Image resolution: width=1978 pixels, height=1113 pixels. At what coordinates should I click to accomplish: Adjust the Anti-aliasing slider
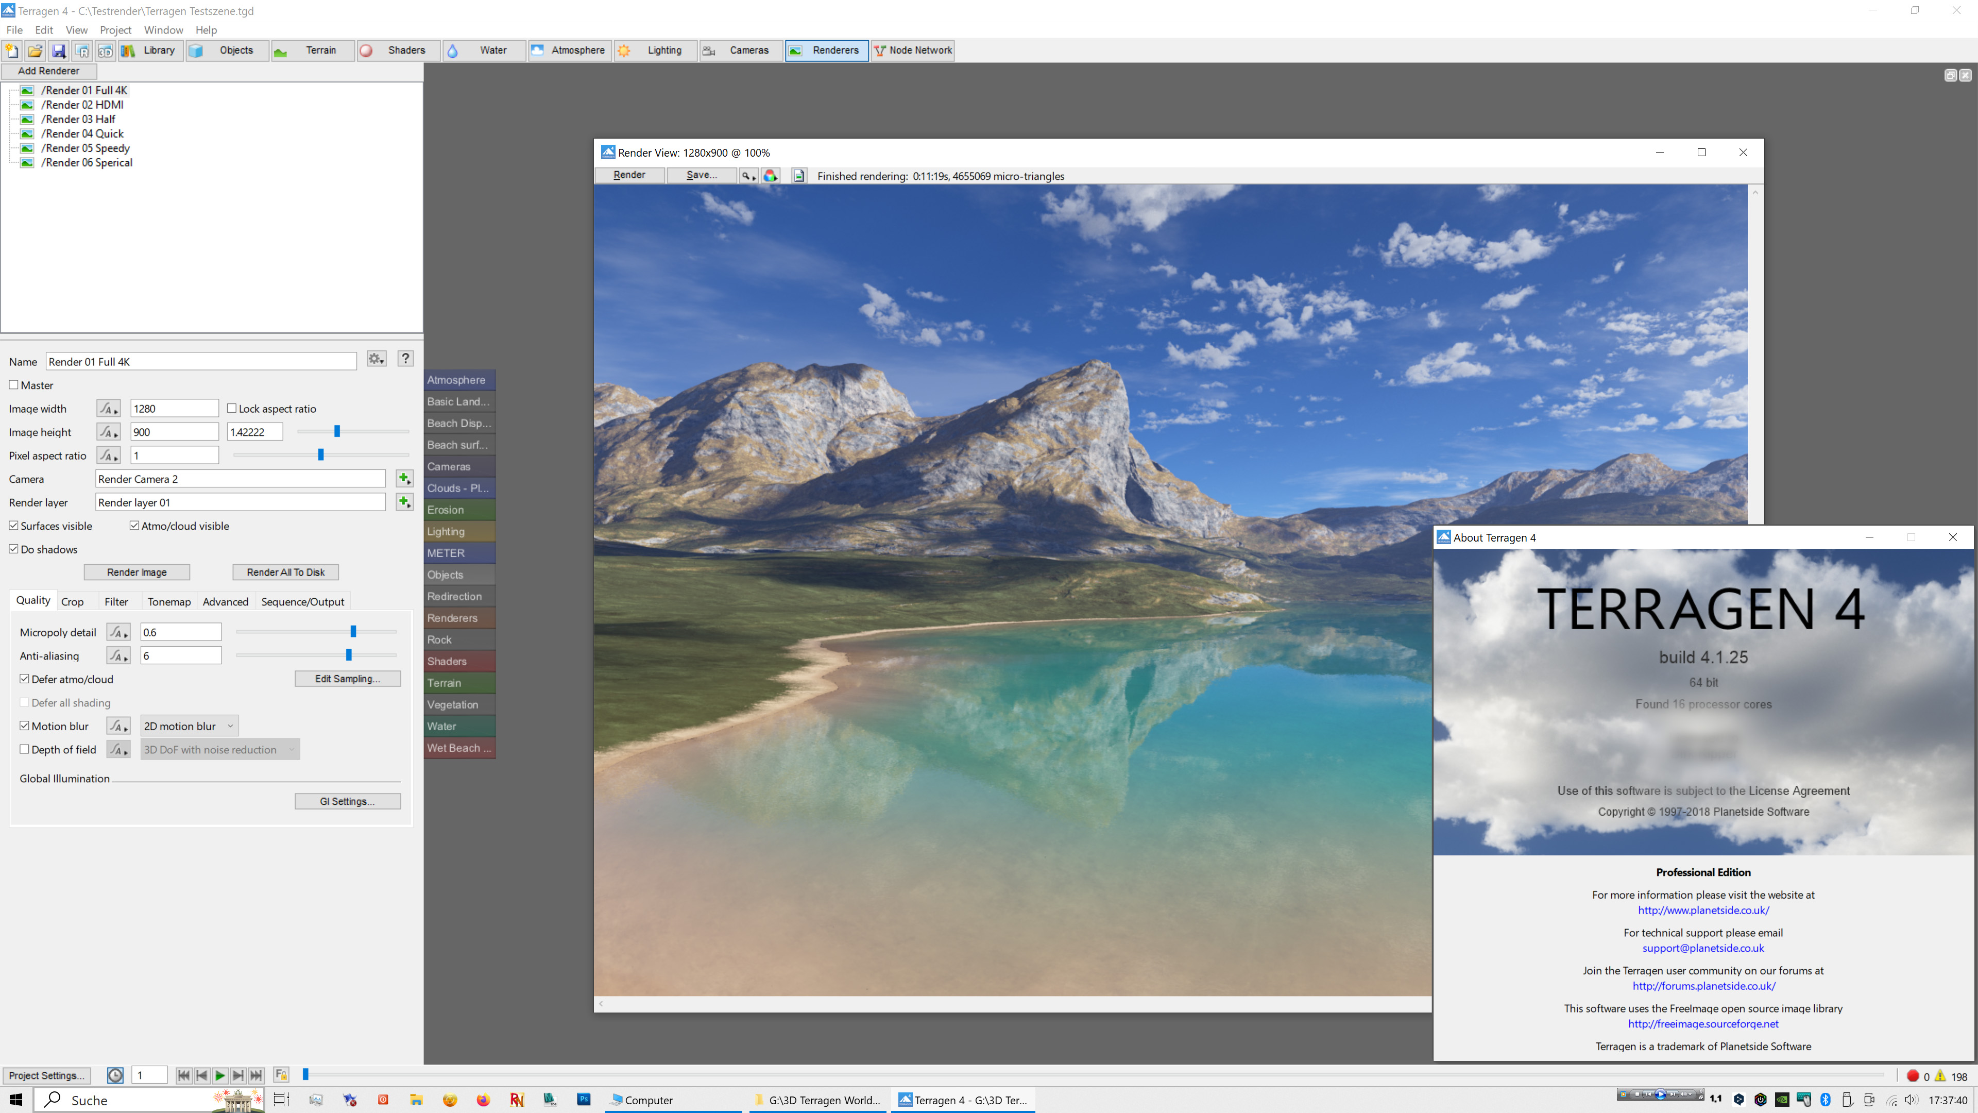[x=349, y=655]
